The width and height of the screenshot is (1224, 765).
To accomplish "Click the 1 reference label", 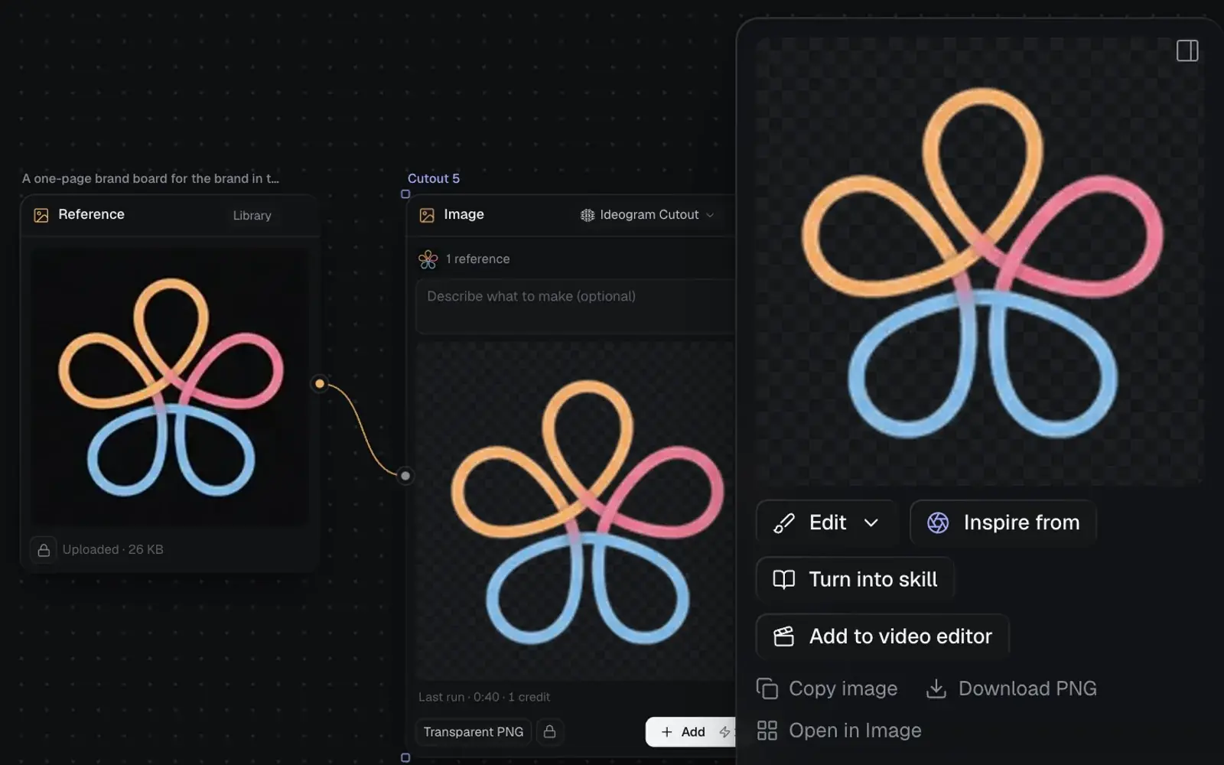I will pyautogui.click(x=477, y=259).
